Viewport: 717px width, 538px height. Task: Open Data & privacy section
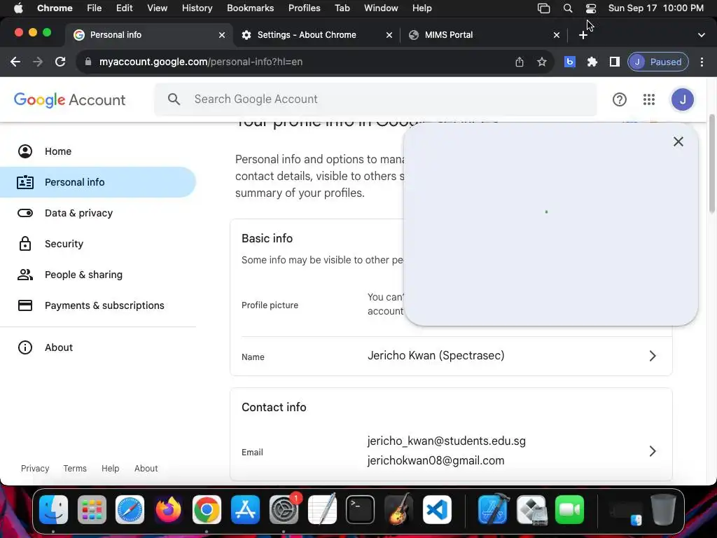[98, 213]
